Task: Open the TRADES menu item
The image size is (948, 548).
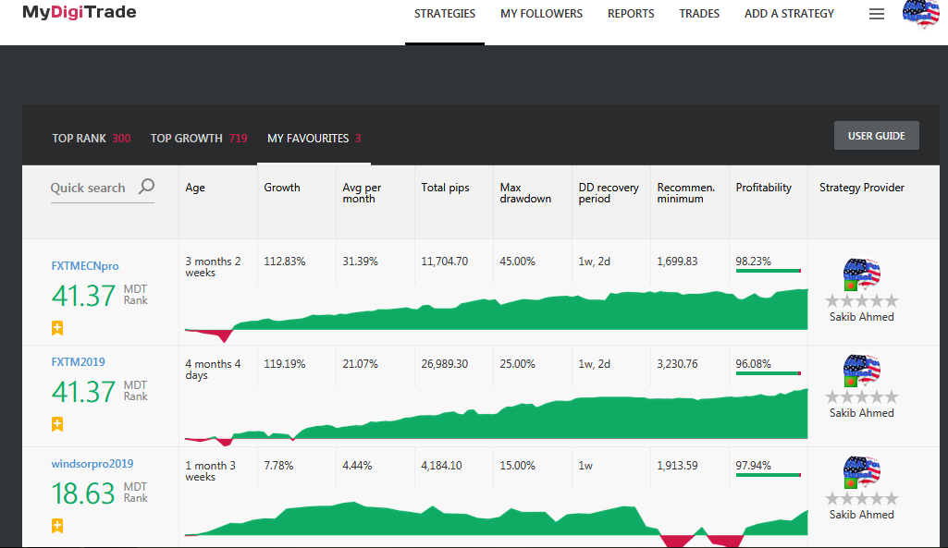Action: 699,13
